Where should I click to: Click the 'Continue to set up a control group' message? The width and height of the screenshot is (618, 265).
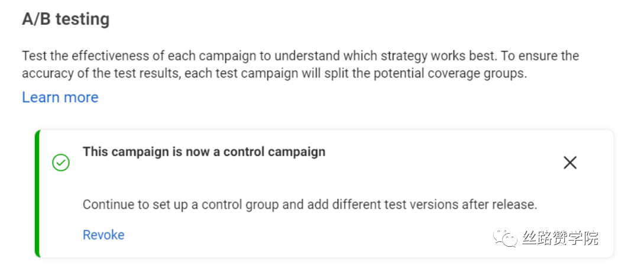pyautogui.click(x=310, y=205)
